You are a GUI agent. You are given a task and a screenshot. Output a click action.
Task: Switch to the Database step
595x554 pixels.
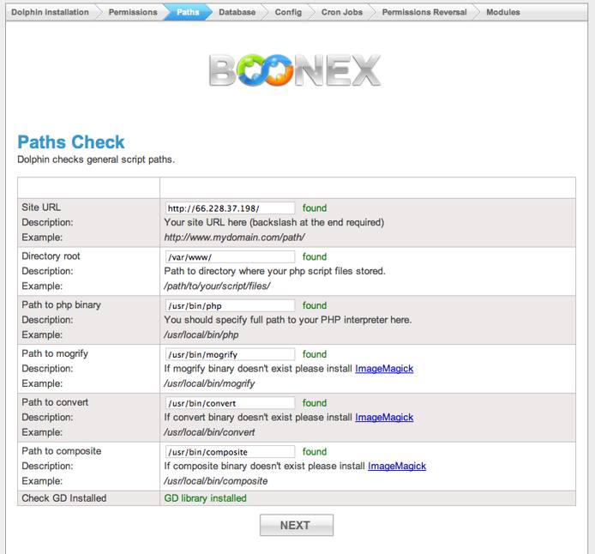pyautogui.click(x=237, y=13)
